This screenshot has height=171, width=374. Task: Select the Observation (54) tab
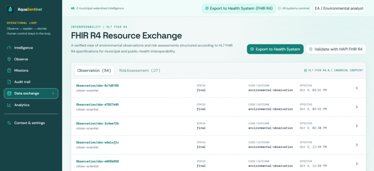click(x=94, y=70)
